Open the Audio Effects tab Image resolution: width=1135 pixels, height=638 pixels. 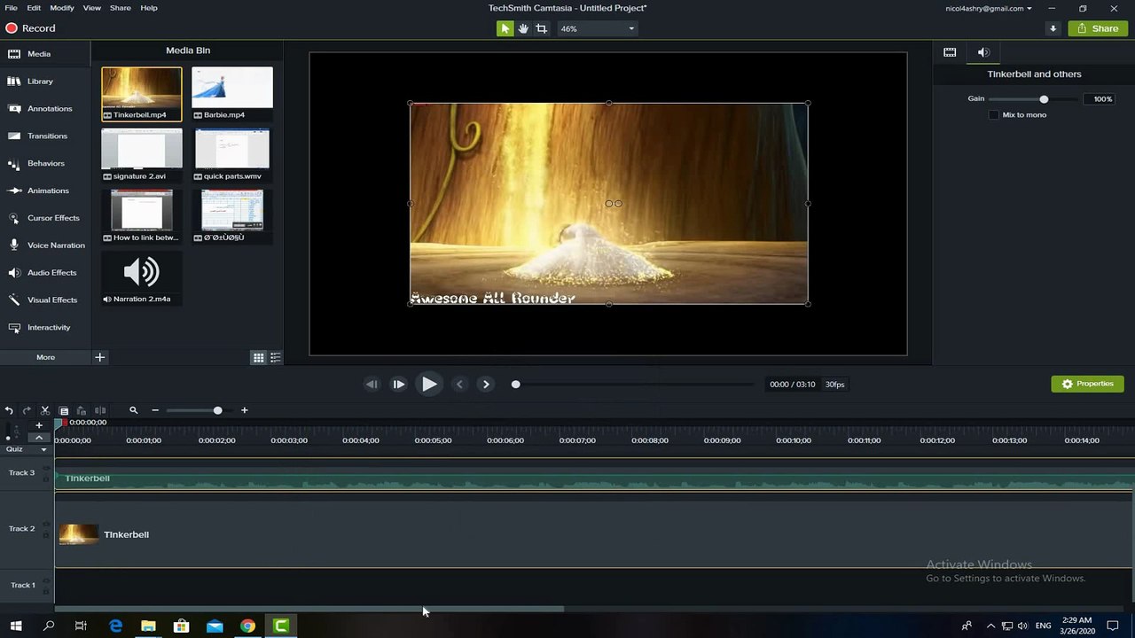coord(45,273)
